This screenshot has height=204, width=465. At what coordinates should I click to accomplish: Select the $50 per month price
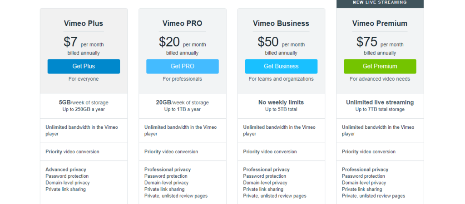coord(281,42)
